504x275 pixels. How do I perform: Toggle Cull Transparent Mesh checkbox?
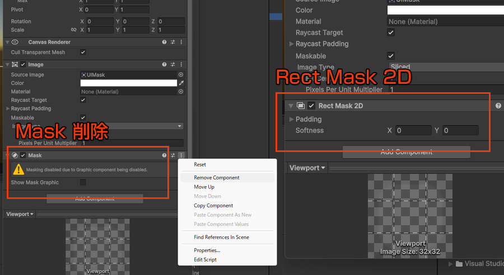point(83,52)
